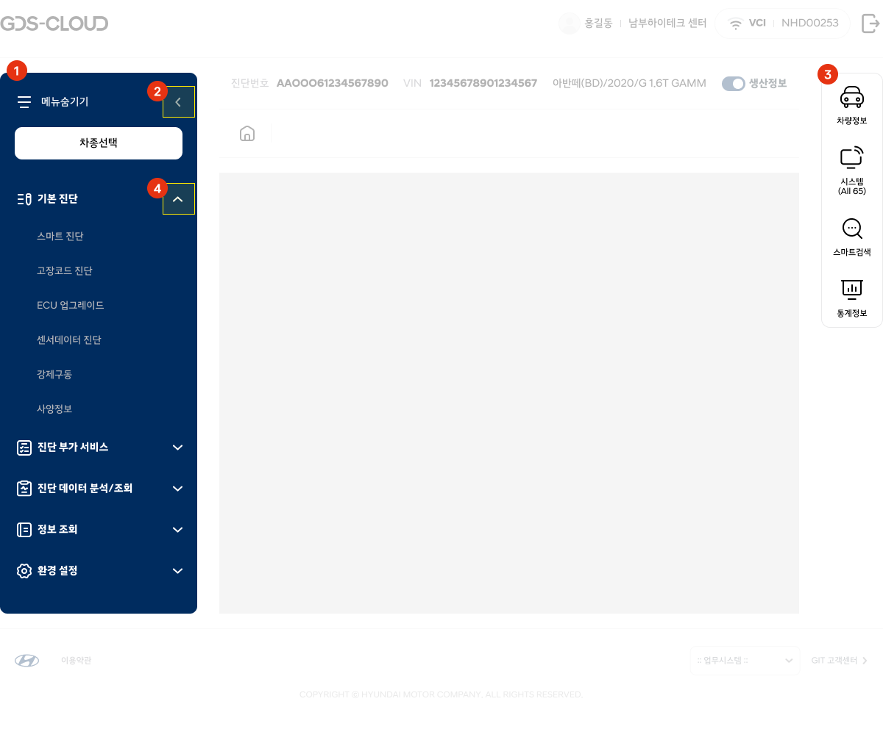Expand the 진단 부가 서비스 chevron
The height and width of the screenshot is (729, 883).
click(177, 448)
